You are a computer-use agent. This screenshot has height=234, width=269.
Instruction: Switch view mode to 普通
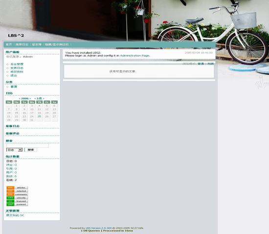point(201,64)
